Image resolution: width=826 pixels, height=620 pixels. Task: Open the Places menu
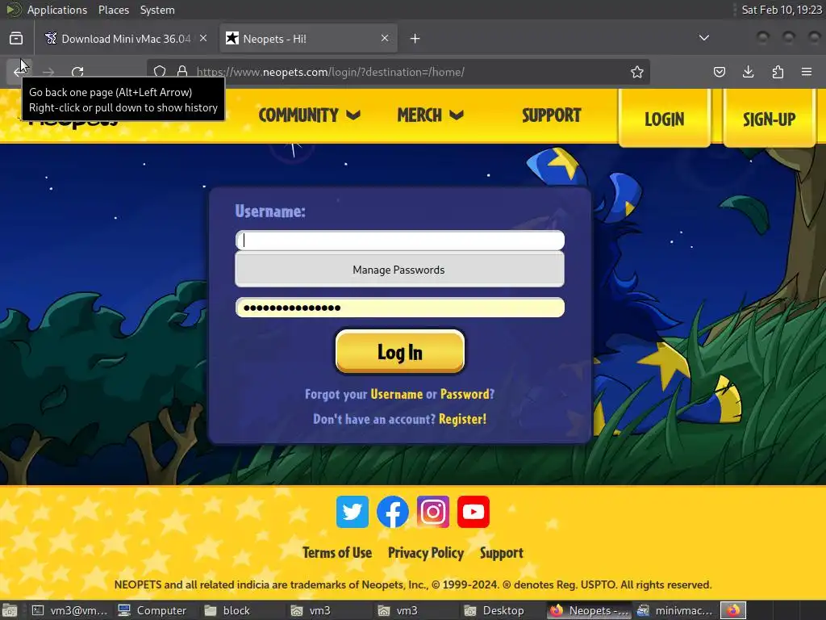click(114, 10)
